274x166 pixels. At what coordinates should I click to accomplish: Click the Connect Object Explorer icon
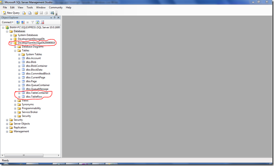18,23
